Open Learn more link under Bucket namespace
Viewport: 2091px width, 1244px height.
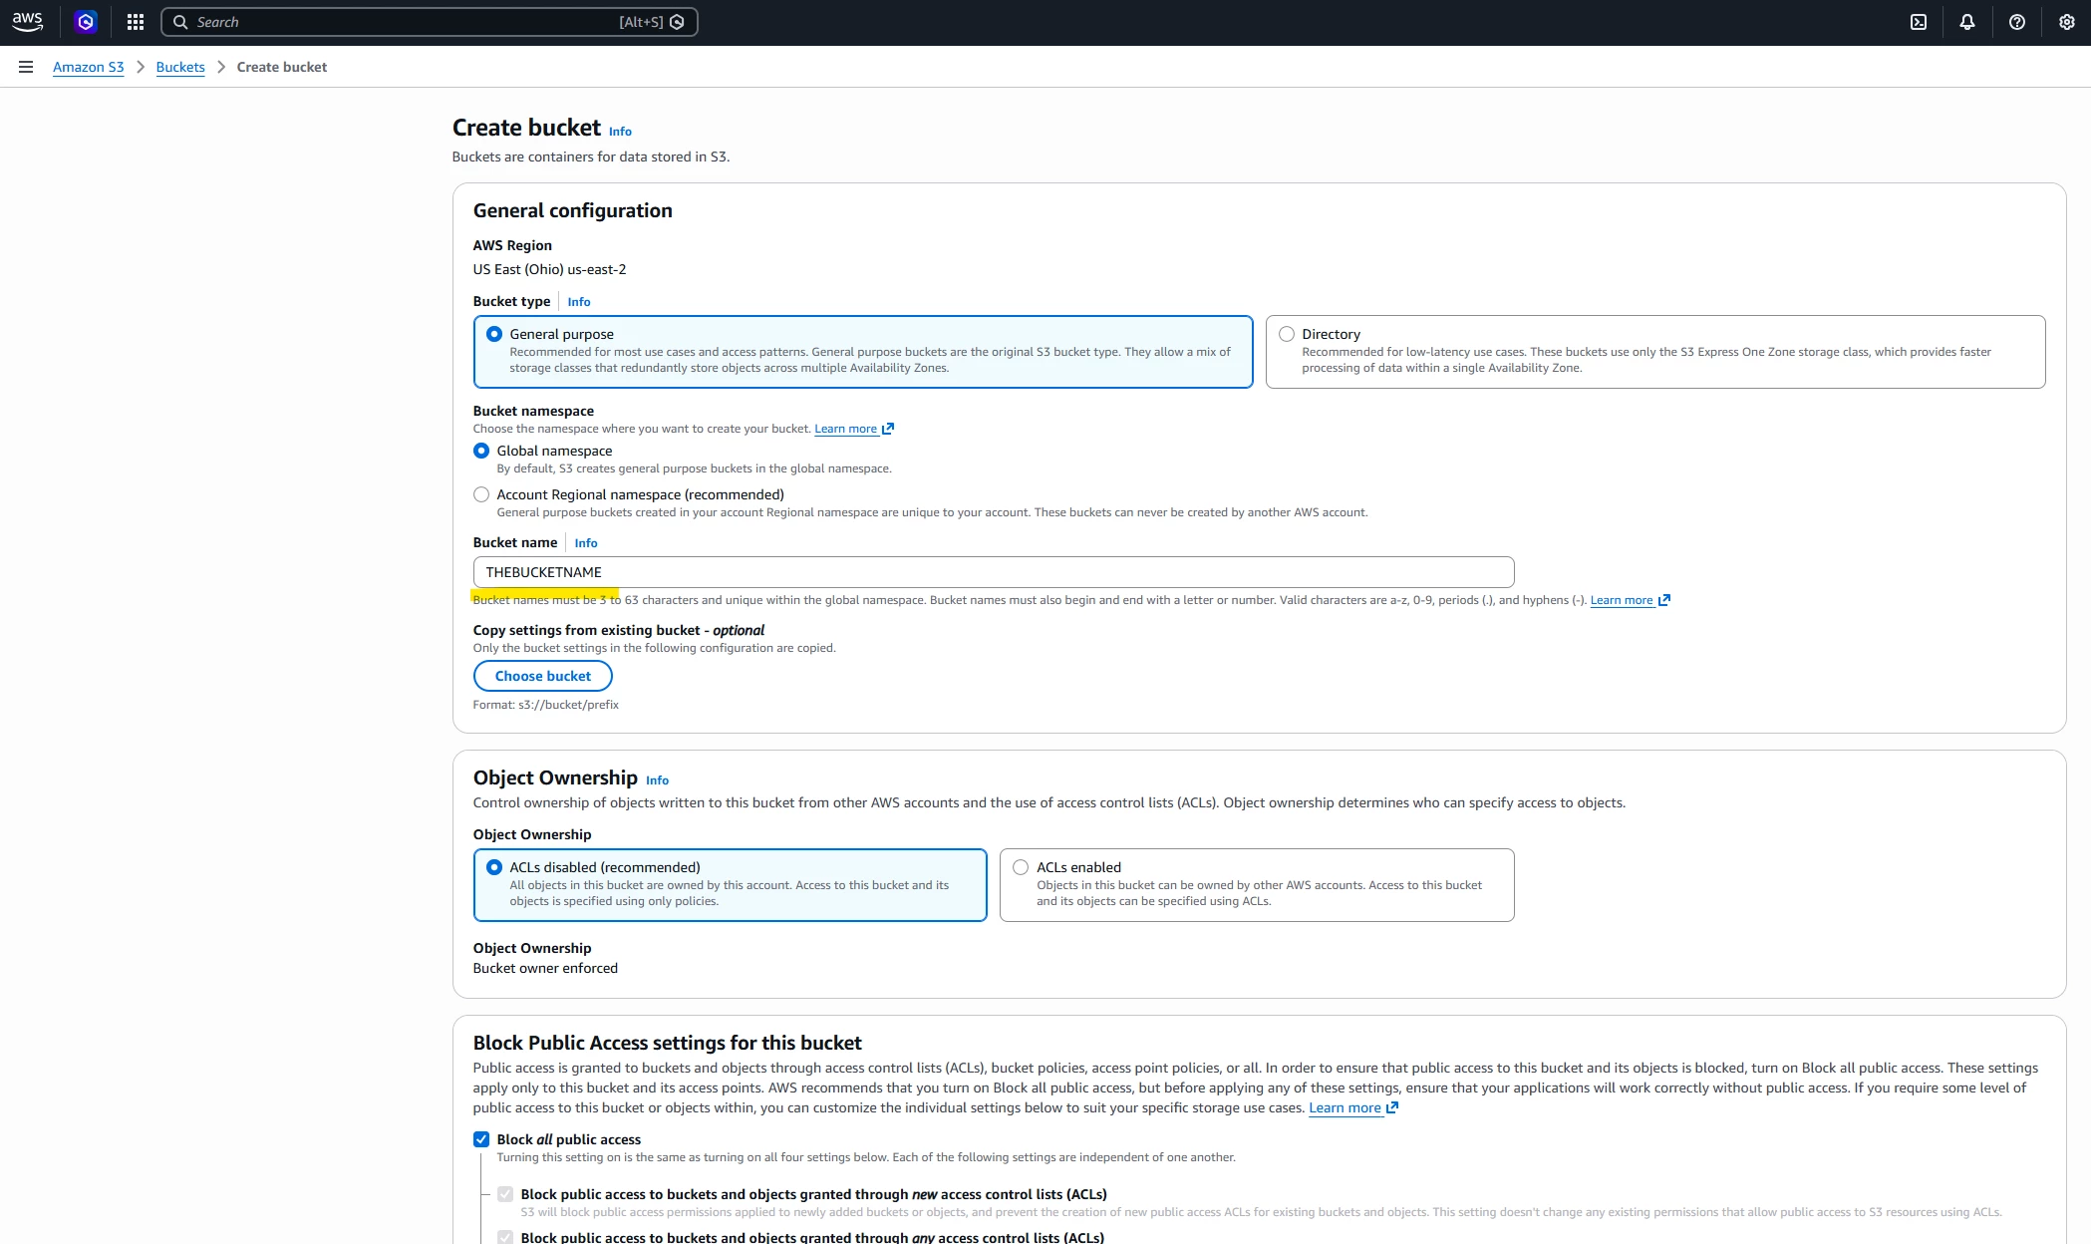[x=845, y=429]
